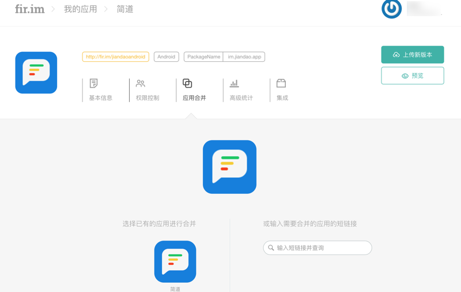Click the 高级统计 bar chart icon

235,84
